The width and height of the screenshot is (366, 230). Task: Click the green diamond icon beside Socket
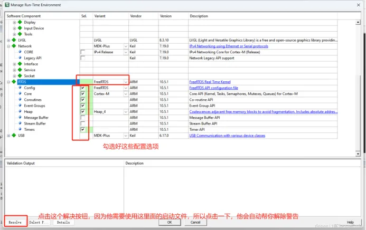coord(20,76)
